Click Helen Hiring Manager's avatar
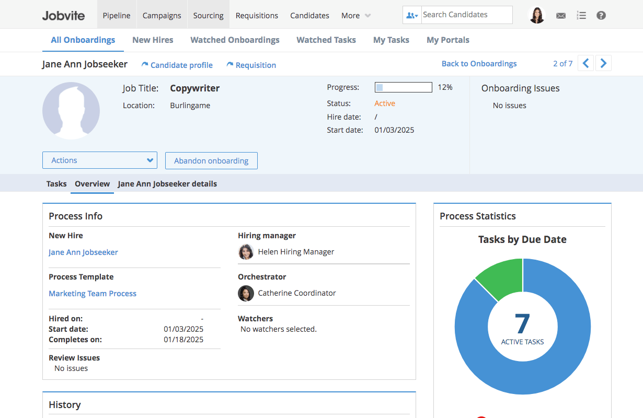 click(x=246, y=252)
